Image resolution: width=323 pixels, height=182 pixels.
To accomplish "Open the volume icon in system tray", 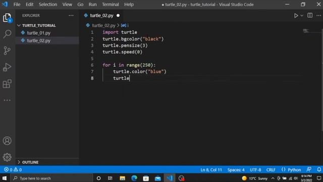I will coord(296,178).
